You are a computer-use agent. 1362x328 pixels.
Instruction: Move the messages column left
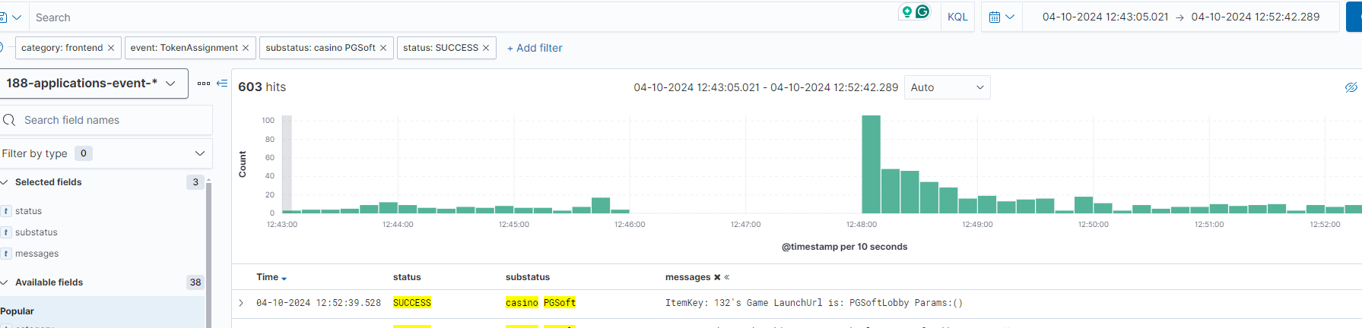click(x=727, y=278)
